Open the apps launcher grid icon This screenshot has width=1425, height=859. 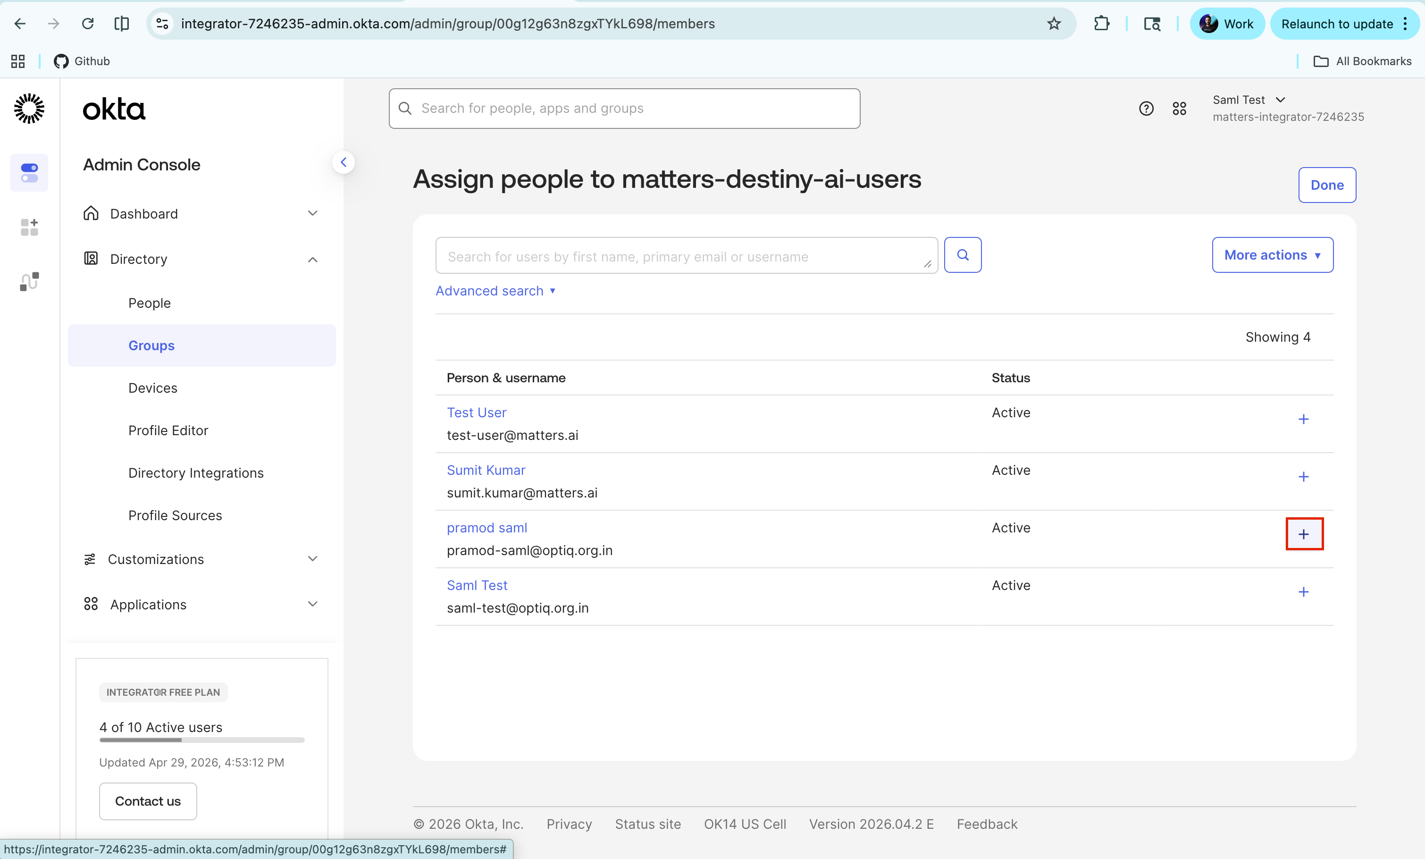click(x=1179, y=108)
